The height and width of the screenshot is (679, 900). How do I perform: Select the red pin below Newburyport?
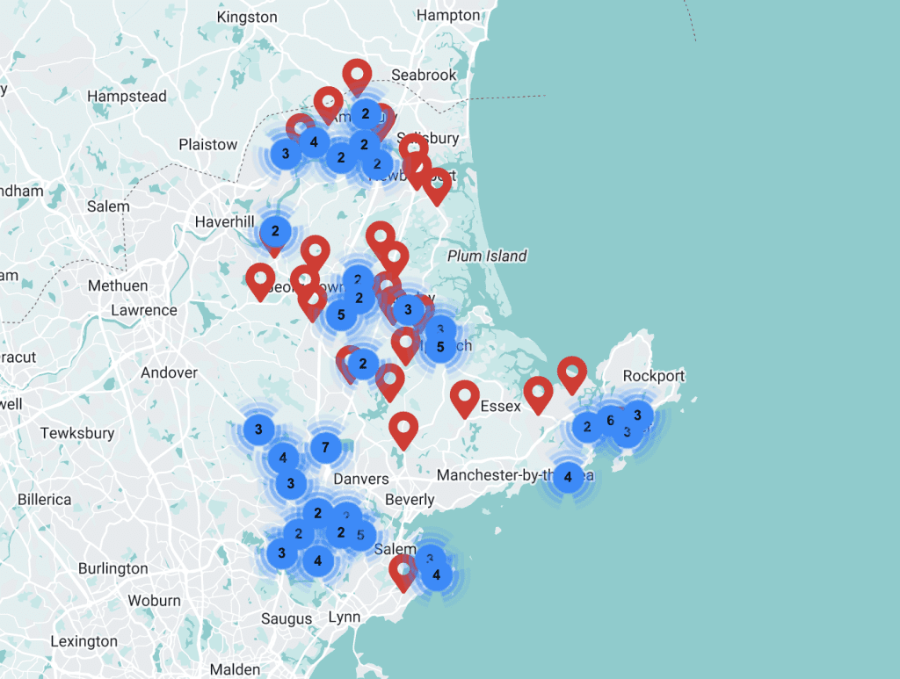point(437,184)
